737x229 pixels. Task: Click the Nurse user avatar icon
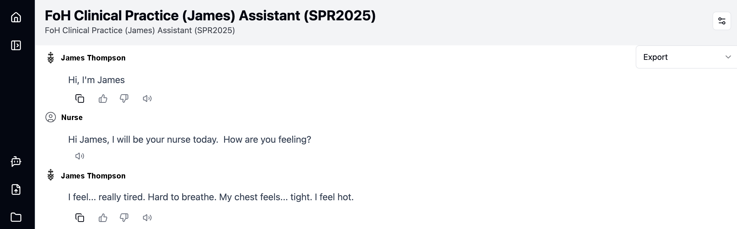point(51,117)
